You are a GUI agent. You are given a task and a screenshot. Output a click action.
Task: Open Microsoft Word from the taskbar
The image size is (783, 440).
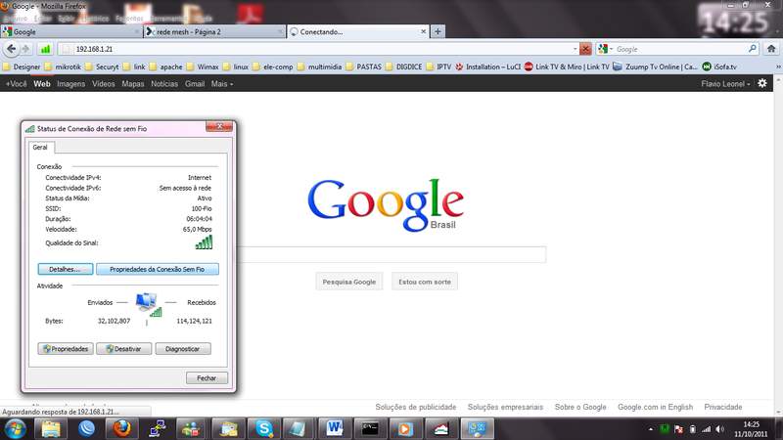point(335,428)
